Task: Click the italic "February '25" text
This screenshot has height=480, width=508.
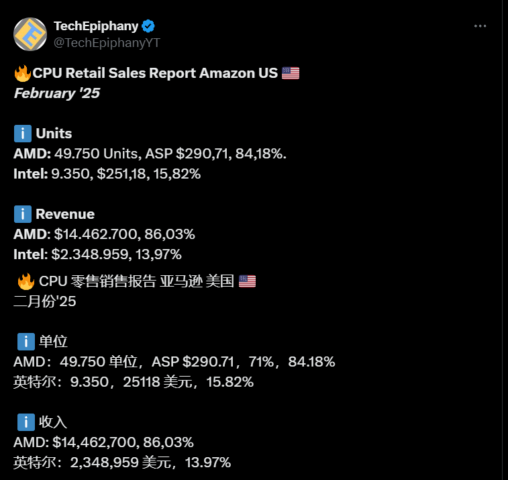Action: pyautogui.click(x=57, y=93)
